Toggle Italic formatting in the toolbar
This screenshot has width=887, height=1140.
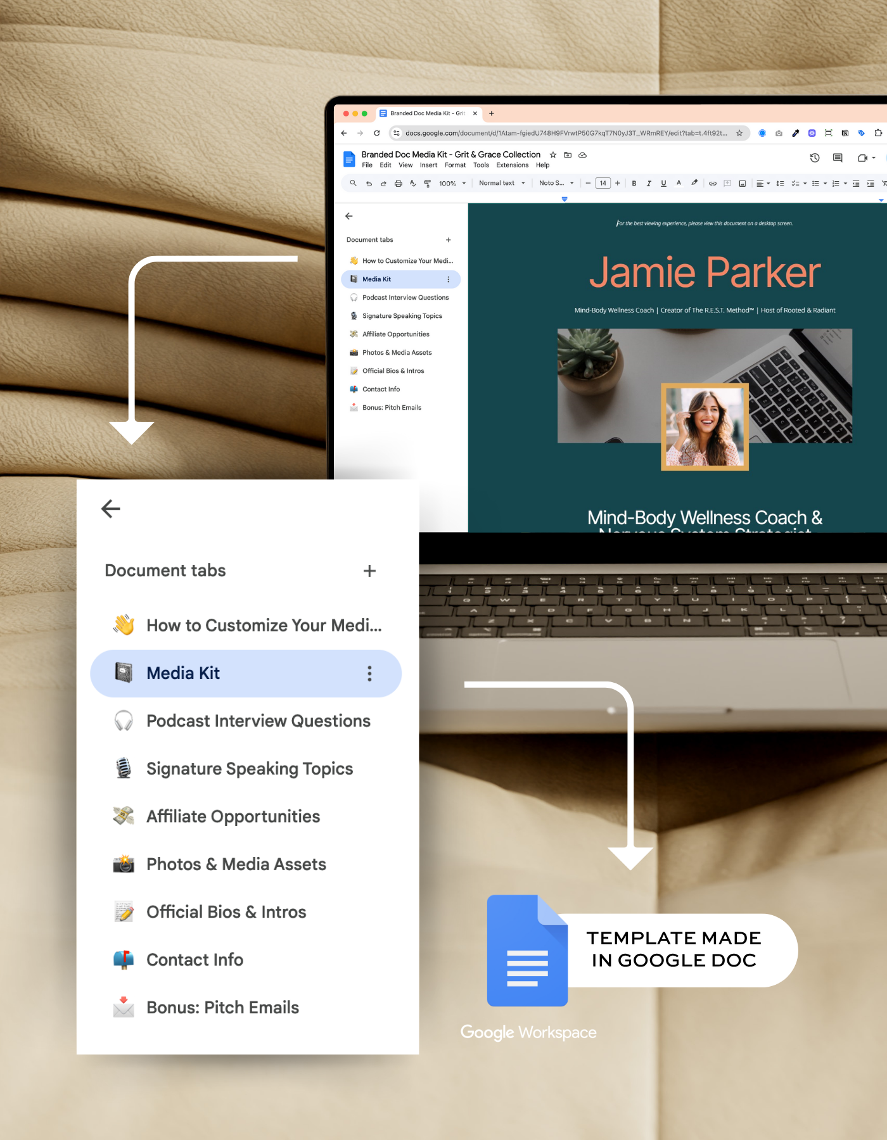pyautogui.click(x=649, y=184)
